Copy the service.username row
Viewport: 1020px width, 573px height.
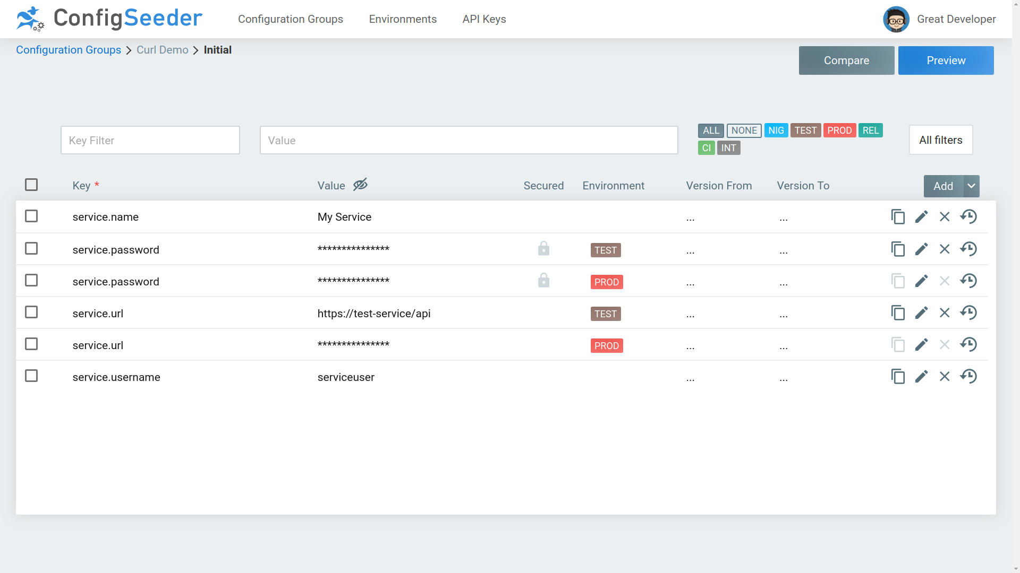(898, 377)
